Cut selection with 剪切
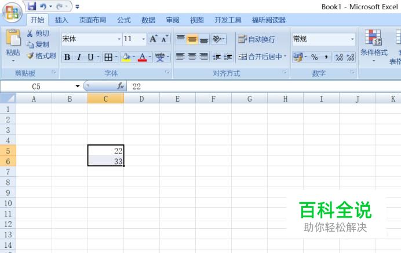The height and width of the screenshot is (253, 401). pos(38,34)
